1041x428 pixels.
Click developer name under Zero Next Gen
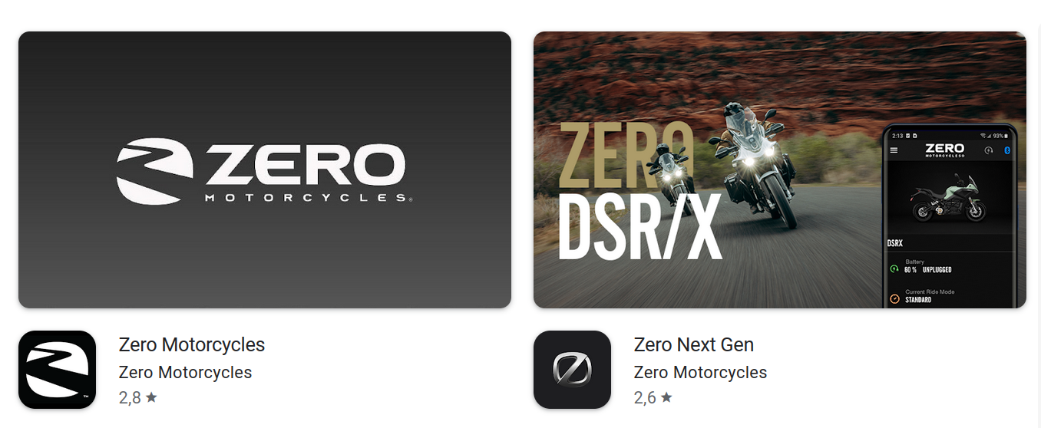coord(700,372)
